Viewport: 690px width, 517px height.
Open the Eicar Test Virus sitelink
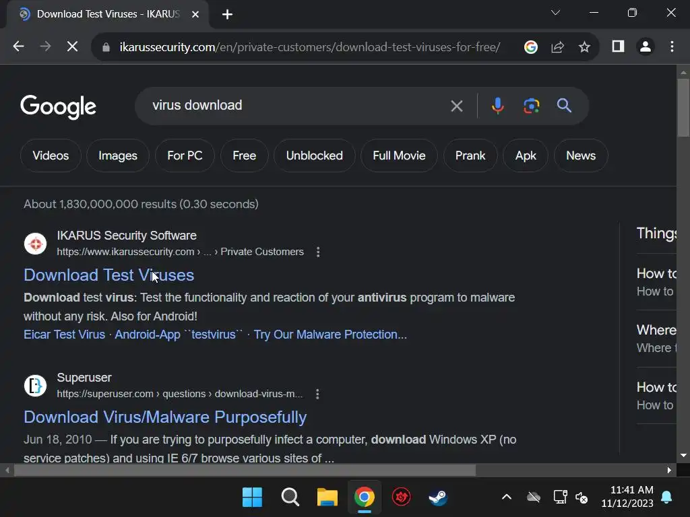click(x=64, y=335)
